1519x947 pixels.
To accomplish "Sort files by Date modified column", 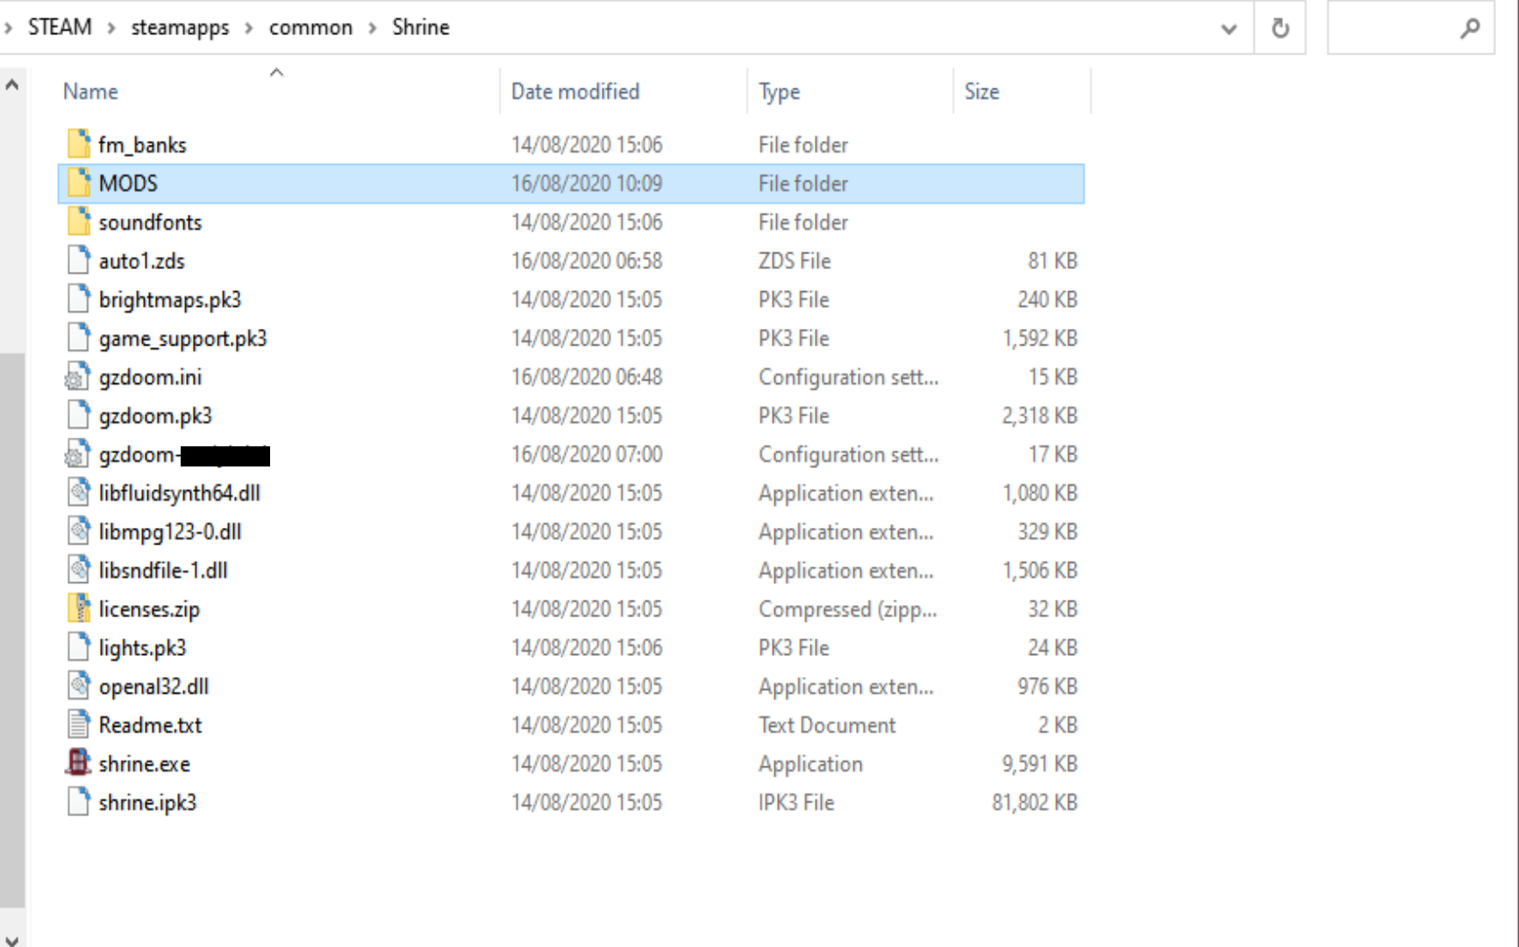I will click(x=574, y=91).
